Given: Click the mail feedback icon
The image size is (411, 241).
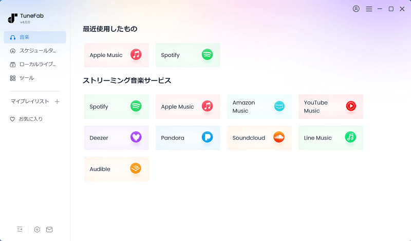Looking at the screenshot, I should click(x=49, y=229).
